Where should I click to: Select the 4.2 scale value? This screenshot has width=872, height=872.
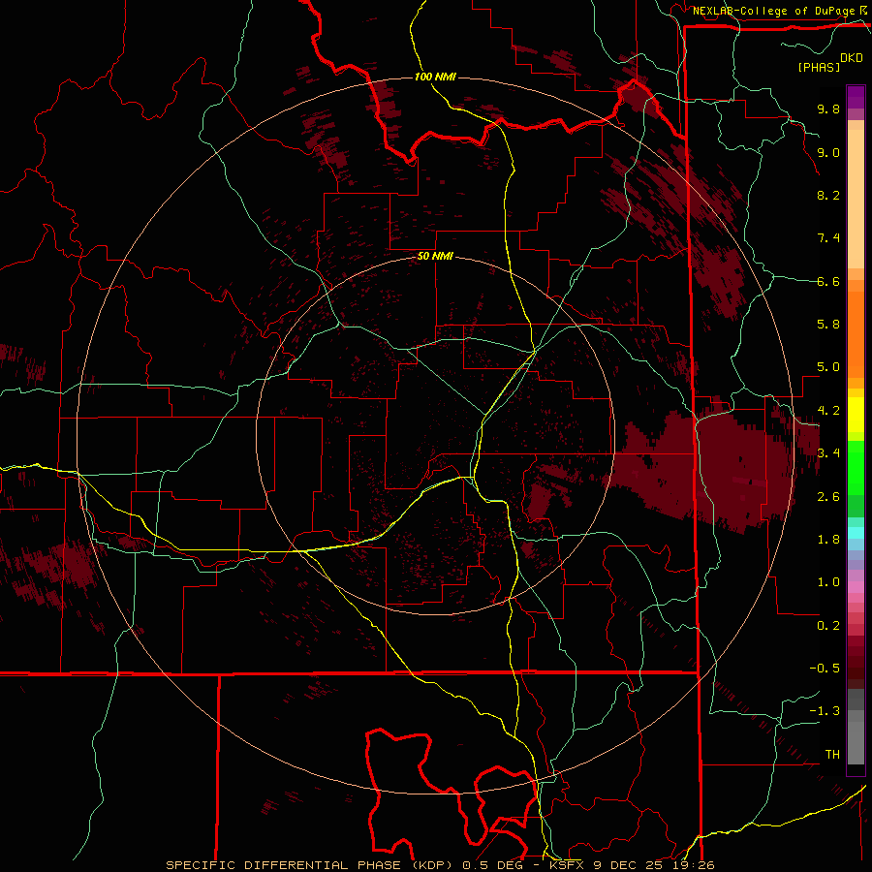coord(828,411)
